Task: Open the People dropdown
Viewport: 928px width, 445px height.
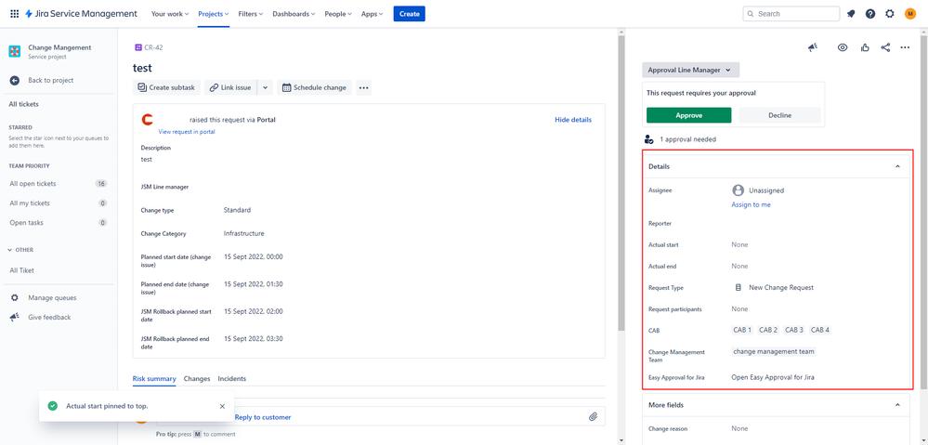Action: pos(338,14)
